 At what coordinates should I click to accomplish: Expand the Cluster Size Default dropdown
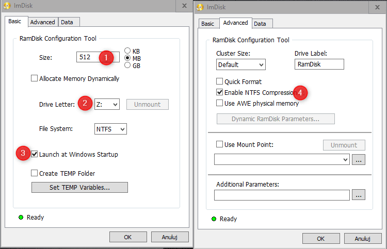[241, 64]
